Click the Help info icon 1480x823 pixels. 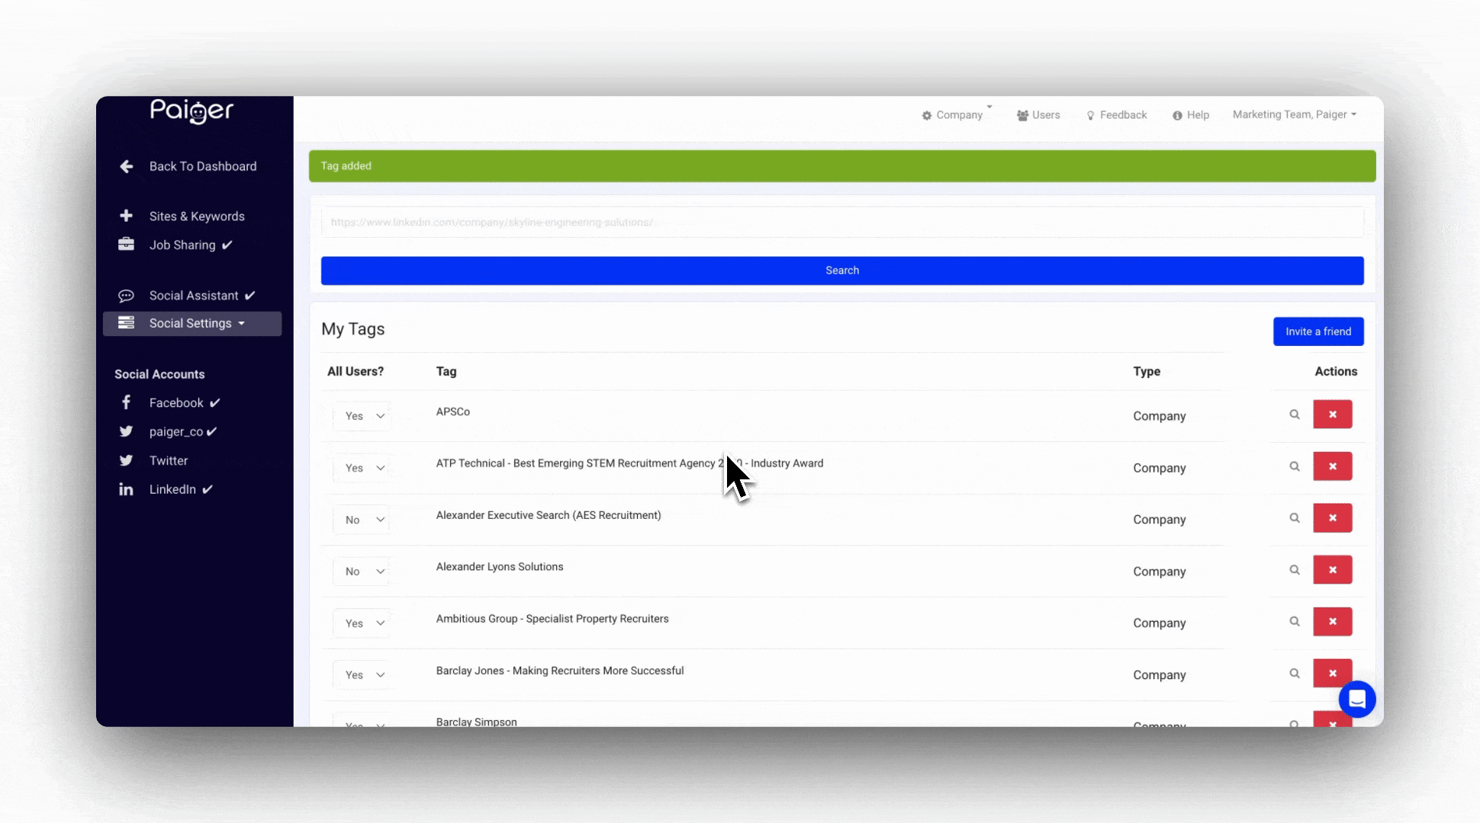click(x=1177, y=116)
